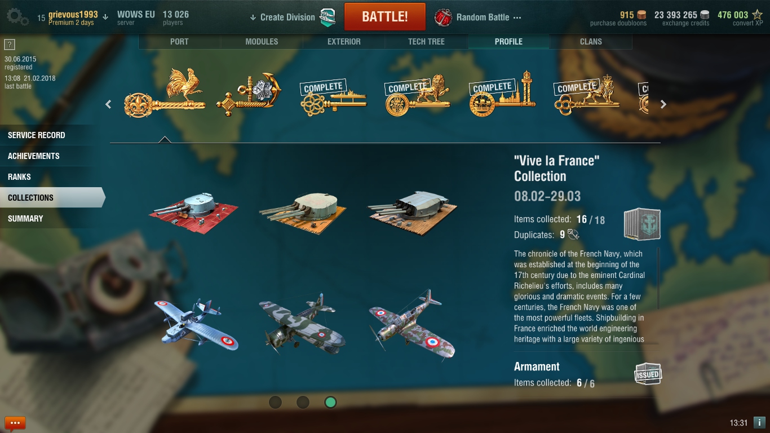Open the question mark help icon

[x=10, y=45]
